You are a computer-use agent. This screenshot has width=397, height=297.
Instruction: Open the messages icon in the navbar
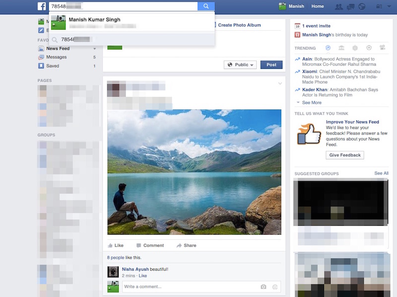(x=351, y=6)
